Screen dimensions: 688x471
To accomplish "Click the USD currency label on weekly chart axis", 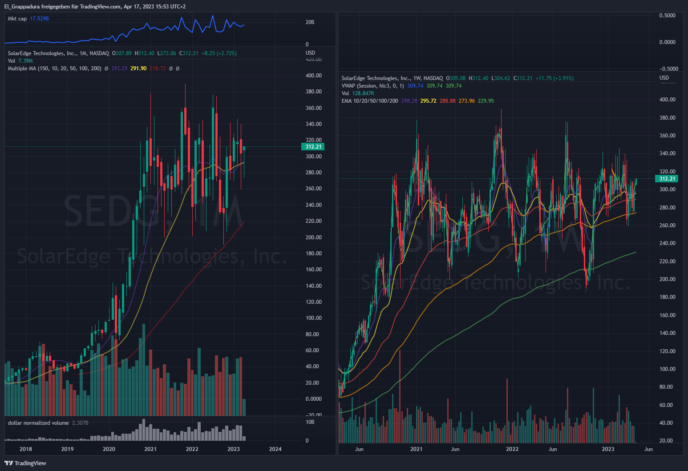I will (x=664, y=77).
